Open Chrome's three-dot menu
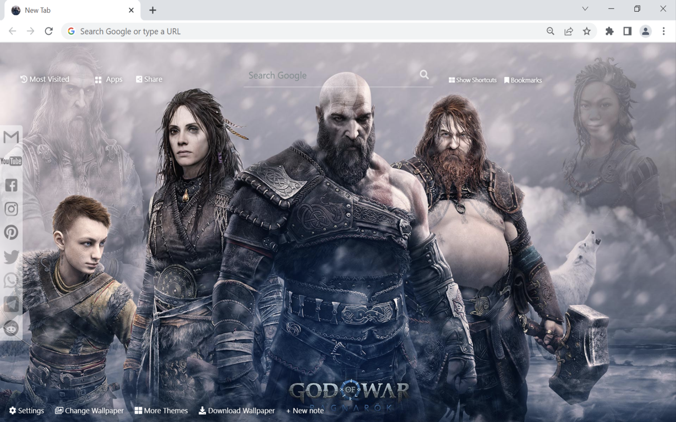 click(x=664, y=31)
